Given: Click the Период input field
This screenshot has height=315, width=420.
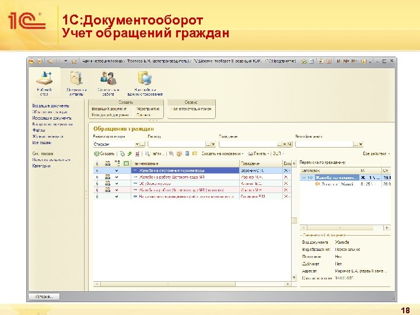Looking at the screenshot, I should [177, 145].
